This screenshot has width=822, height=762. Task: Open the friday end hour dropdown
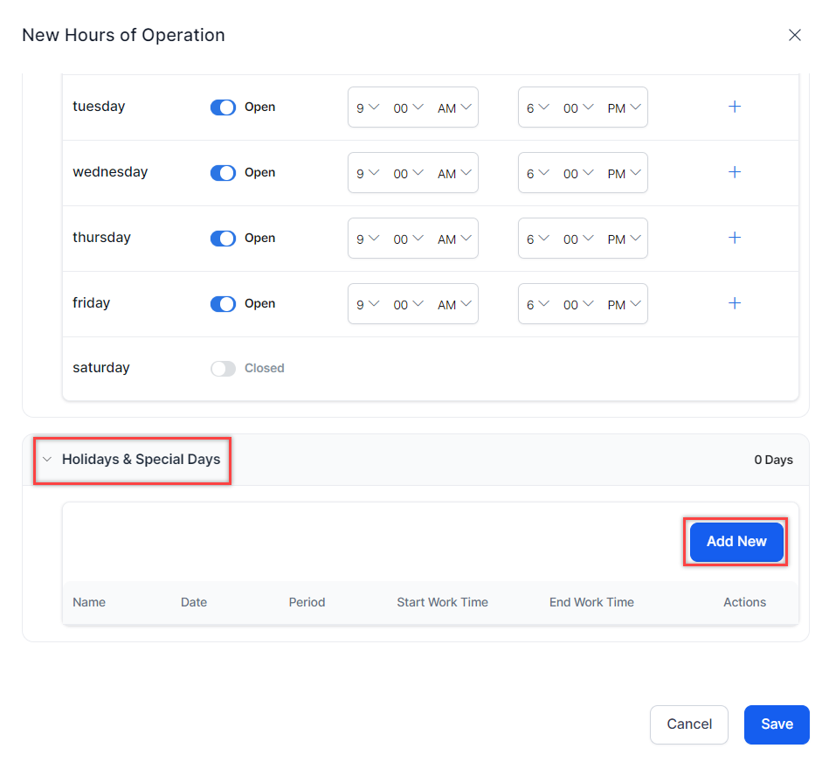537,304
